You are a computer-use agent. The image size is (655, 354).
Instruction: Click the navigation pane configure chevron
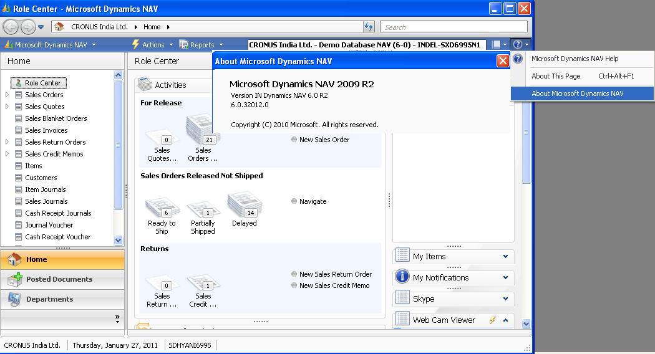point(117,318)
